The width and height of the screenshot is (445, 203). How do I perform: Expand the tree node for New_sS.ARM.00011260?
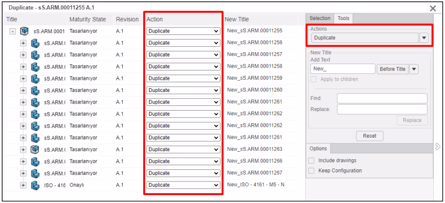[x=23, y=91]
